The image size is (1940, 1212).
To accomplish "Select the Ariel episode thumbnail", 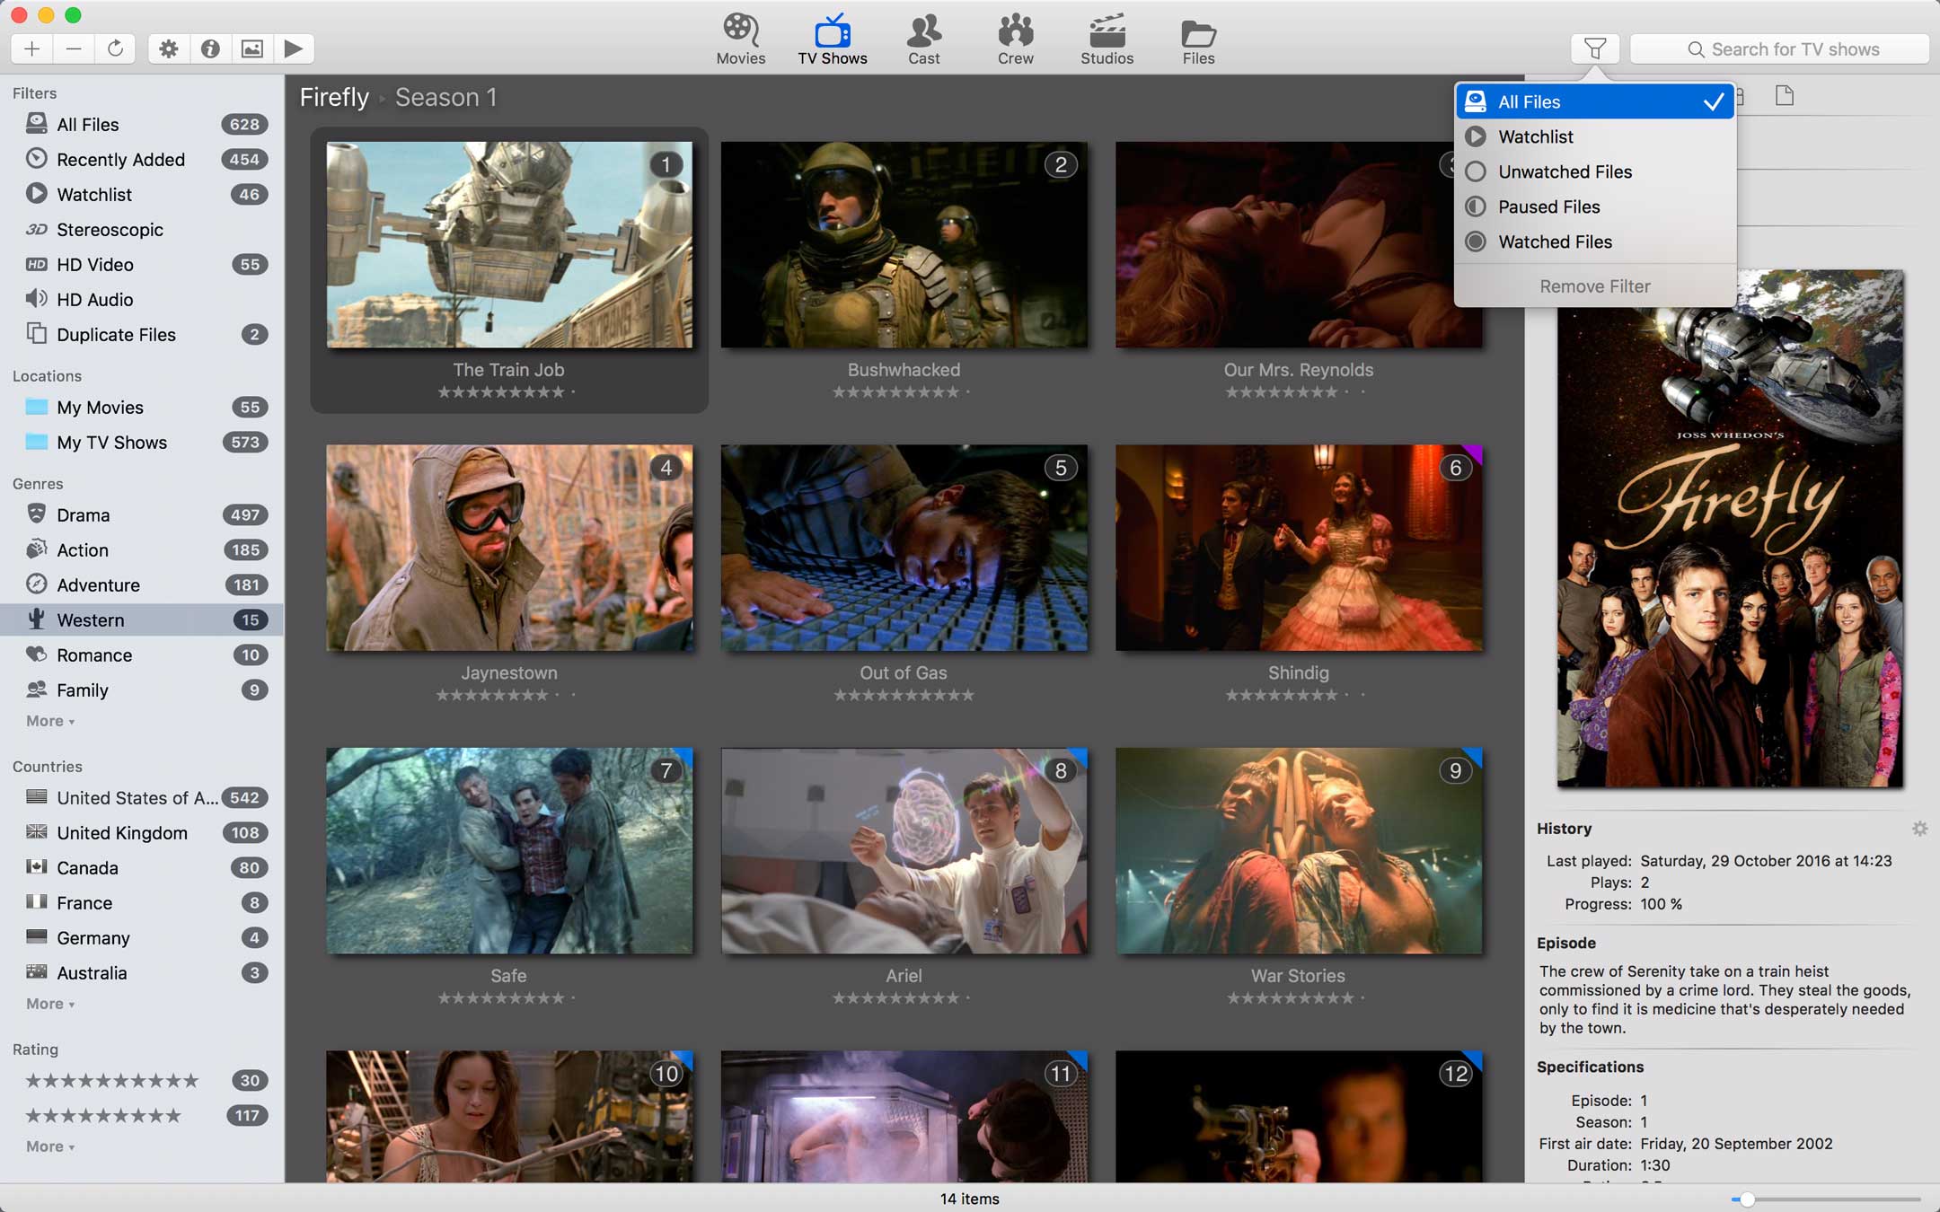I will tap(904, 851).
